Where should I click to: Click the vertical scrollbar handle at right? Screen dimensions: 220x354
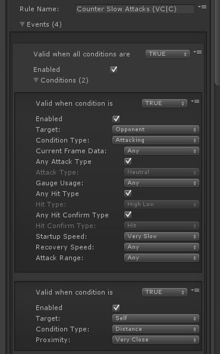[x=217, y=43]
